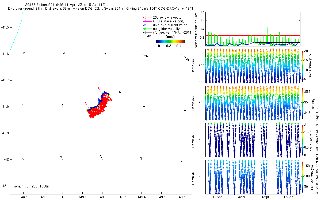
Task: Click the IMOS copyright timestamp text
Action: click(317, 151)
